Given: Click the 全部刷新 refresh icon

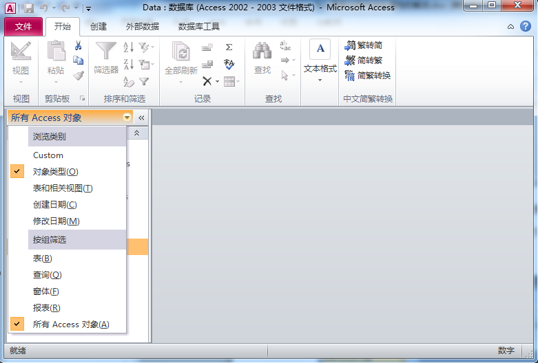Looking at the screenshot, I should (181, 52).
